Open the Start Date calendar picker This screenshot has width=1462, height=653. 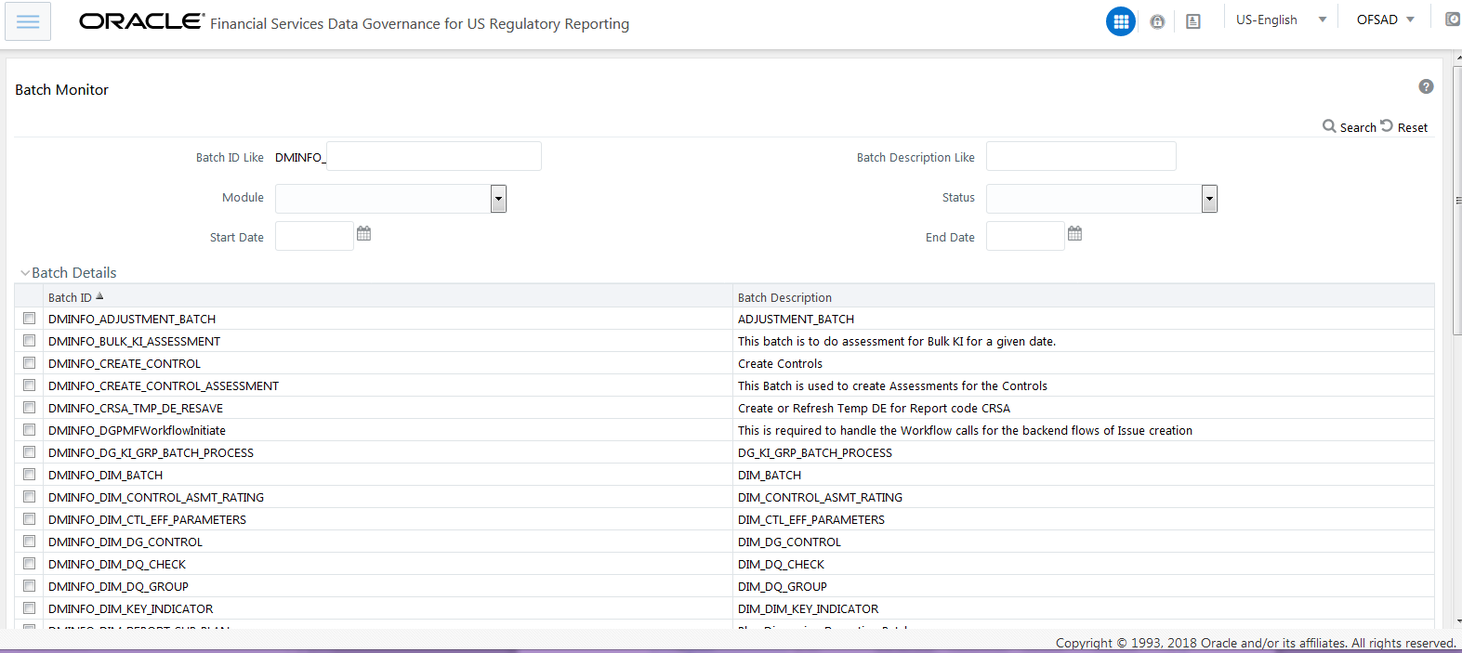coord(363,233)
